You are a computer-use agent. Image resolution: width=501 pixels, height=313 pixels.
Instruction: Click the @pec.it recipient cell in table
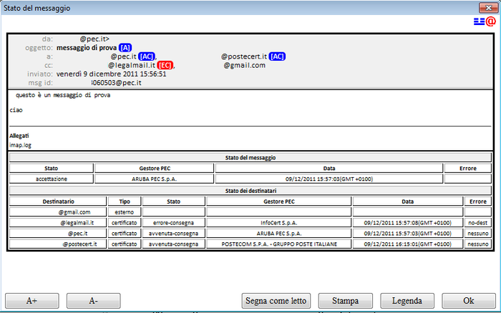click(x=58, y=234)
